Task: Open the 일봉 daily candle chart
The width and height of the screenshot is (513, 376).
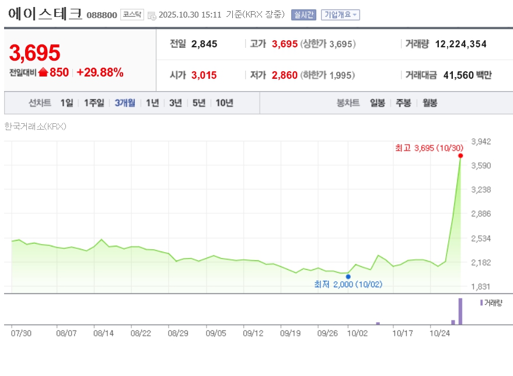Action: click(x=378, y=103)
